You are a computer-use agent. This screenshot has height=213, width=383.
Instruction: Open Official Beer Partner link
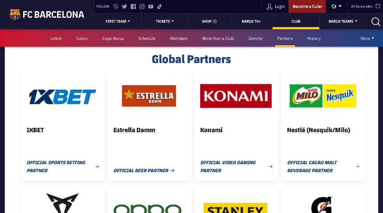141,170
